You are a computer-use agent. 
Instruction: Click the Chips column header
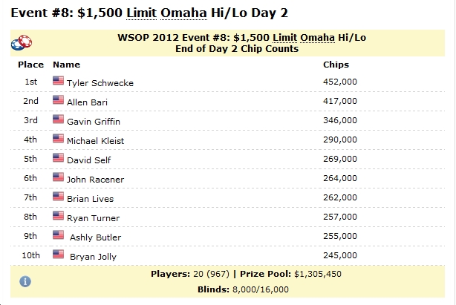coord(336,65)
